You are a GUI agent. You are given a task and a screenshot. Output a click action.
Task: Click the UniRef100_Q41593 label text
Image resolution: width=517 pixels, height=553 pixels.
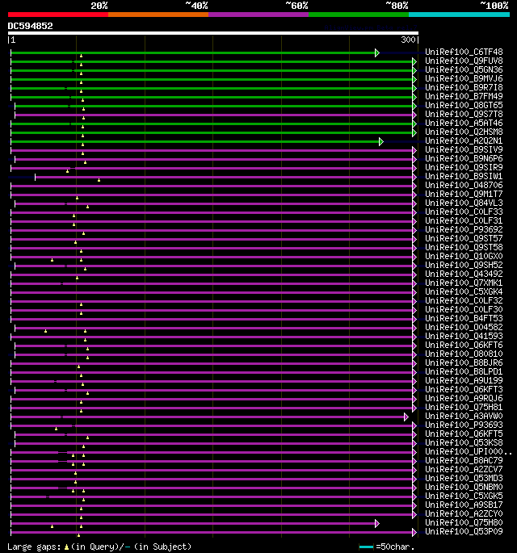[464, 336]
